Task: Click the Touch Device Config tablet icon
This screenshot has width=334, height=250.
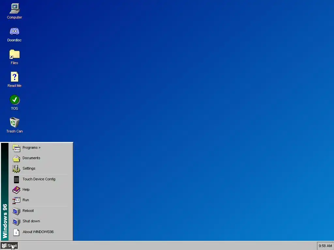Action: pyautogui.click(x=16, y=179)
